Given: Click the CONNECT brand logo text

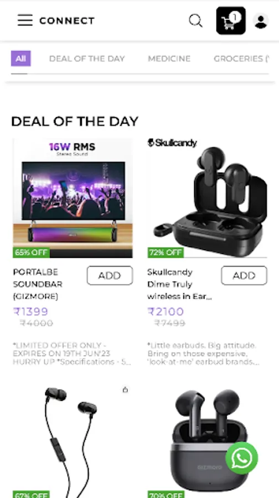Looking at the screenshot, I should click(67, 21).
